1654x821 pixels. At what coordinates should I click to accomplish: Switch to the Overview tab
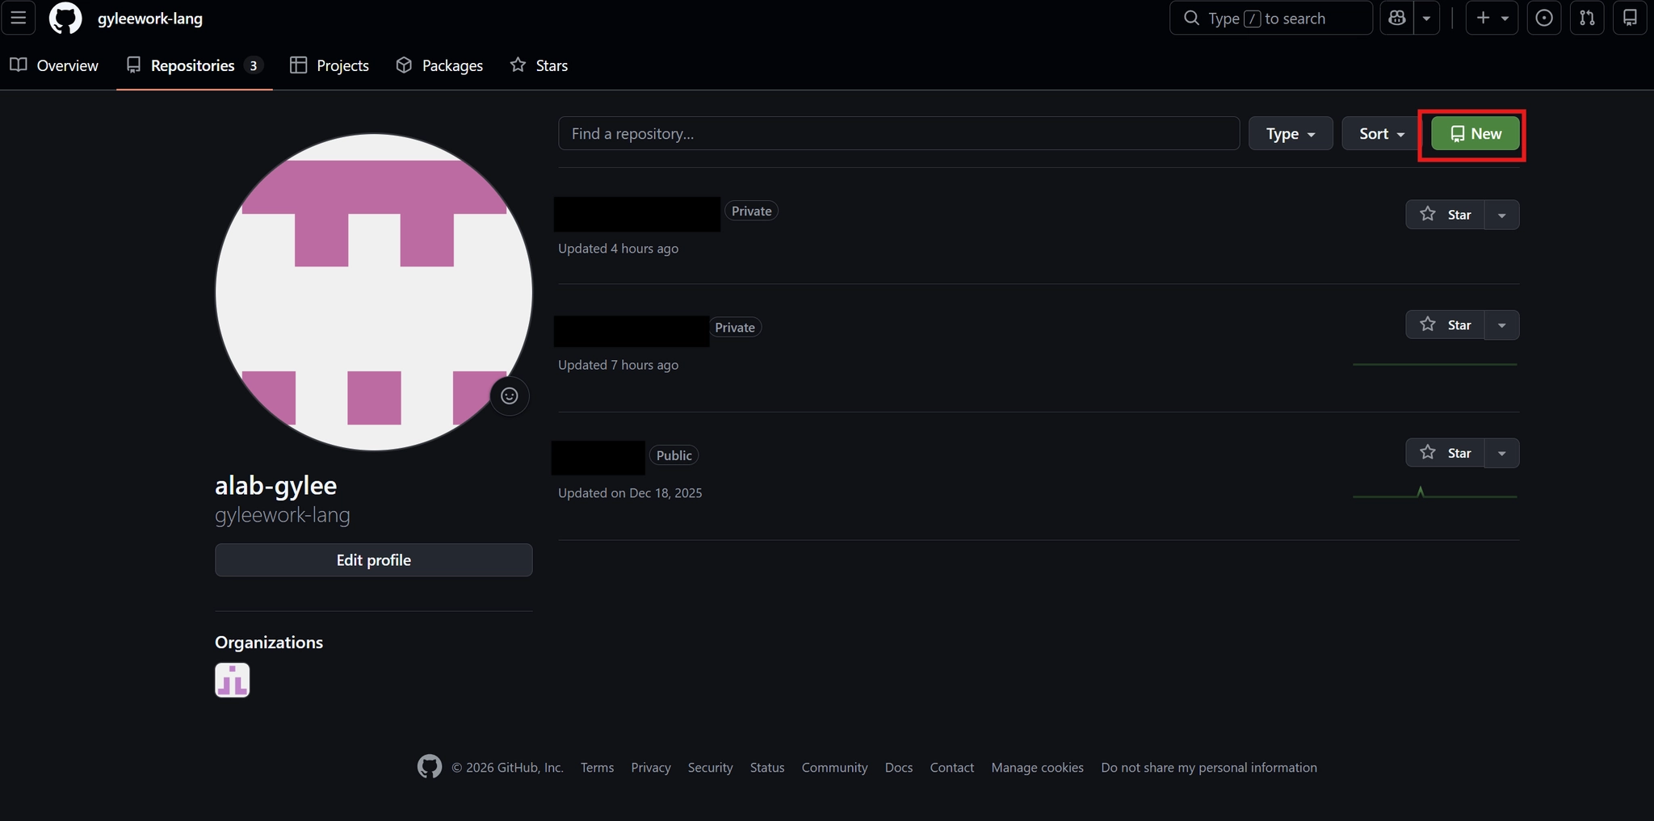click(x=54, y=65)
